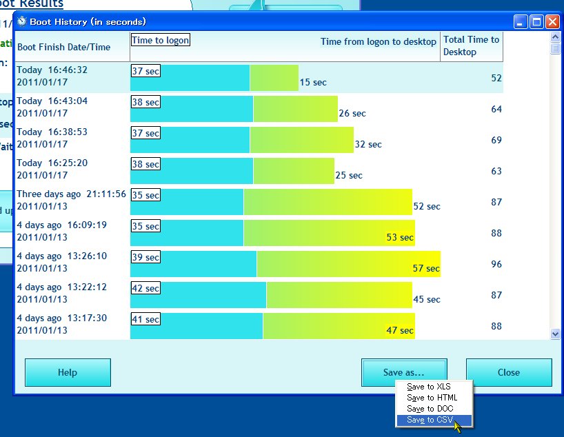Screen dimensions: 564x437
Task: Click total time value 69
Action: pos(496,140)
